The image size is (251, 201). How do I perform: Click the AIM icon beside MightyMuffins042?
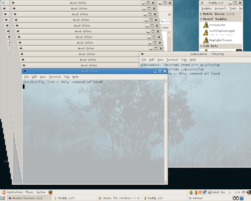(206, 40)
